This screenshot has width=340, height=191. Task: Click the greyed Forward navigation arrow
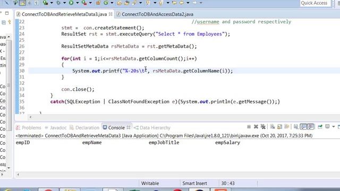[194, 3]
